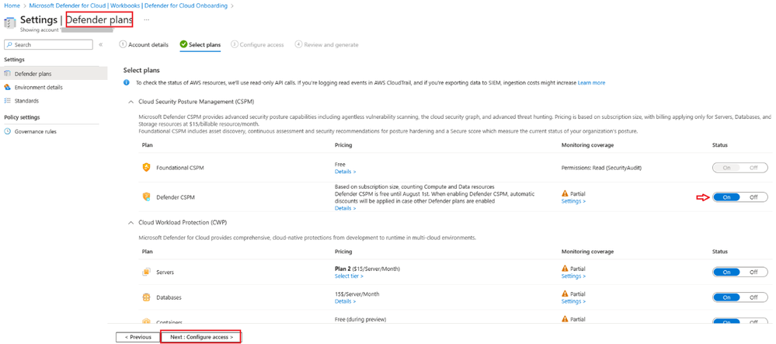
Task: Open Settings link for Servers
Action: click(573, 276)
